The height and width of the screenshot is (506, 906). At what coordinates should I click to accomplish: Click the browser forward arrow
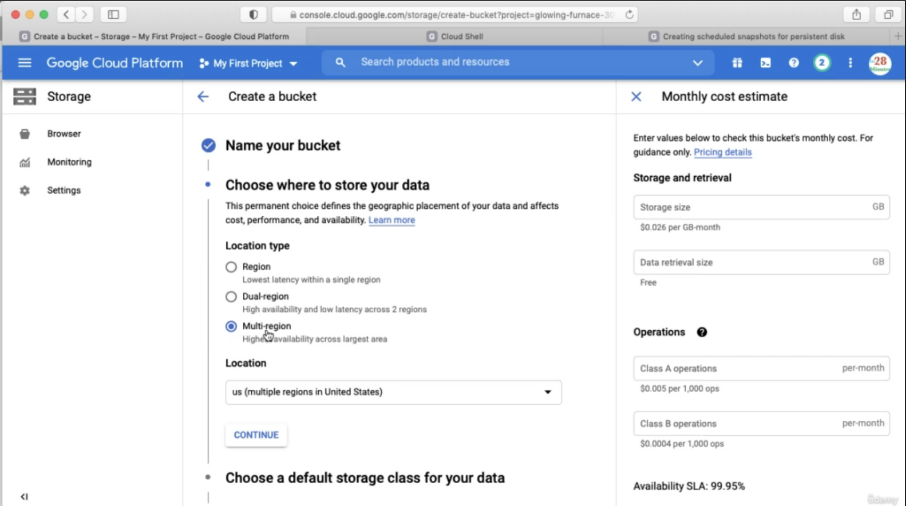[x=84, y=14]
